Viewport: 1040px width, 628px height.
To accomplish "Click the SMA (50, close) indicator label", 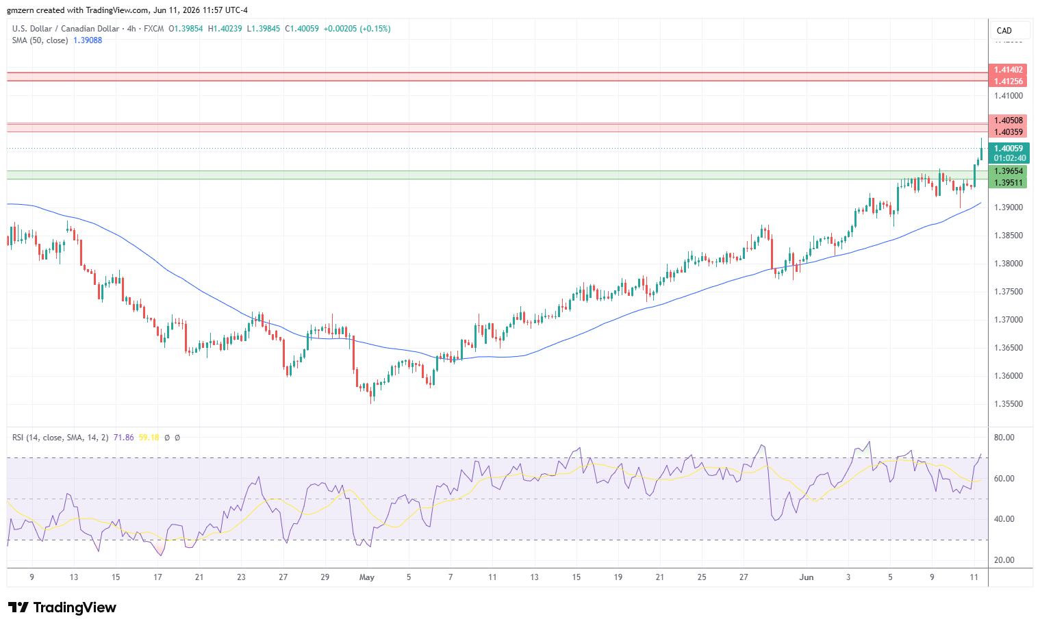I will point(40,40).
